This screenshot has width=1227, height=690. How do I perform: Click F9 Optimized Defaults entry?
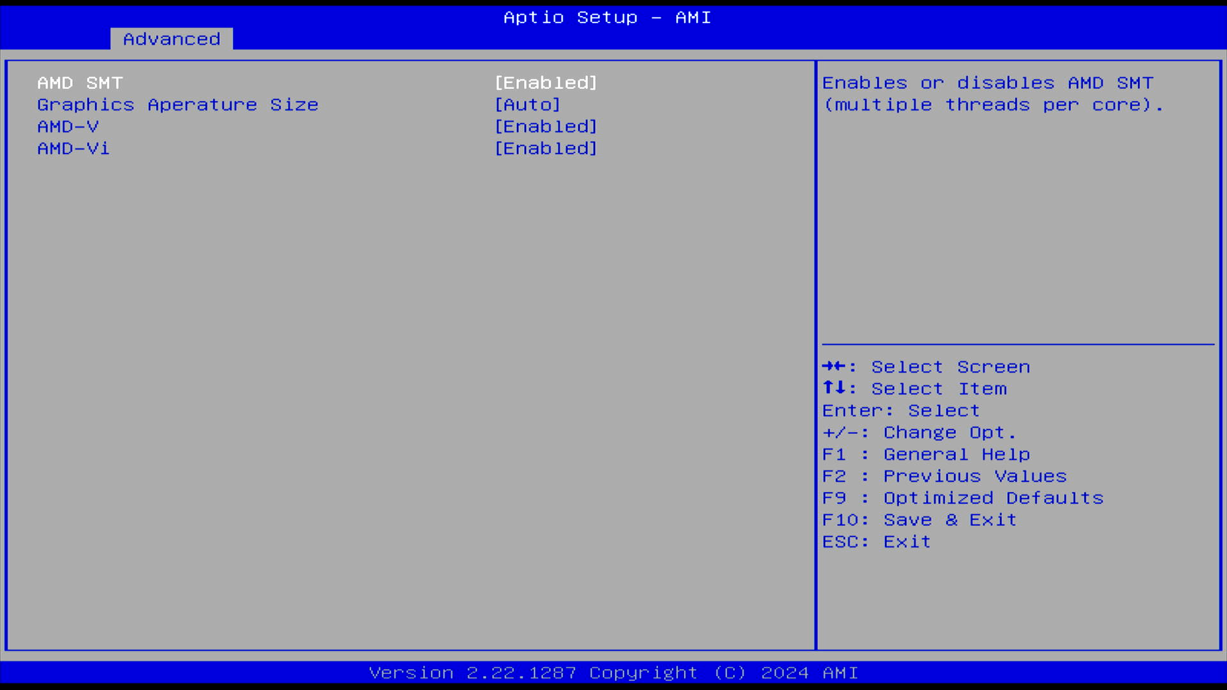coord(962,498)
